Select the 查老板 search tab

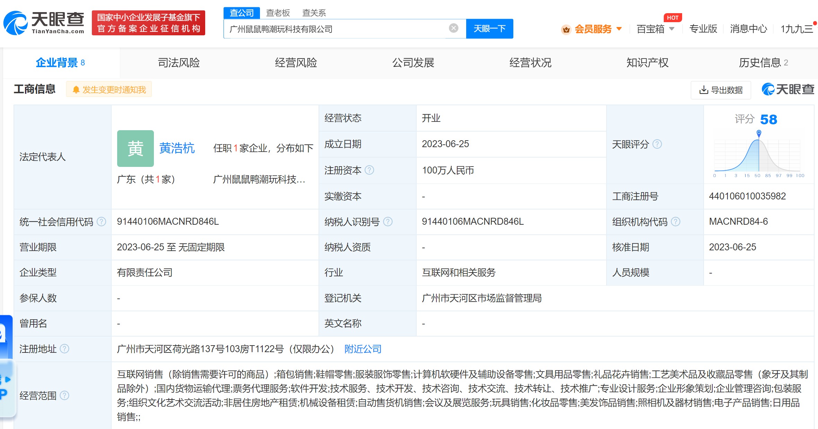click(x=278, y=13)
